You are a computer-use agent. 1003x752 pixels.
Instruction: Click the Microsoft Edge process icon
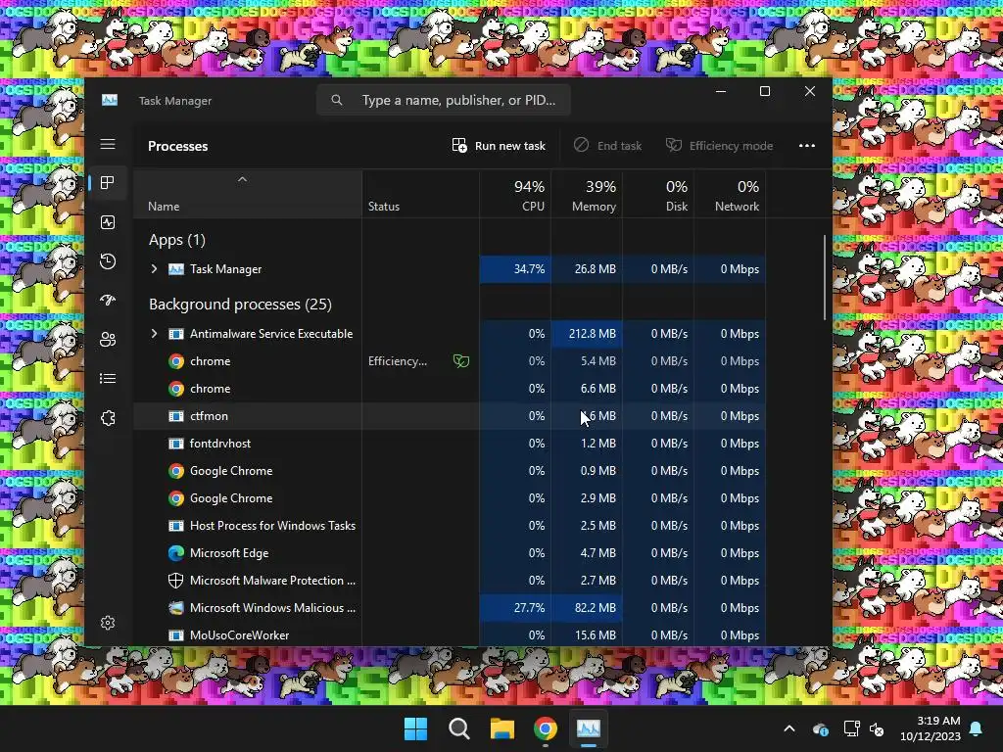[x=176, y=553]
